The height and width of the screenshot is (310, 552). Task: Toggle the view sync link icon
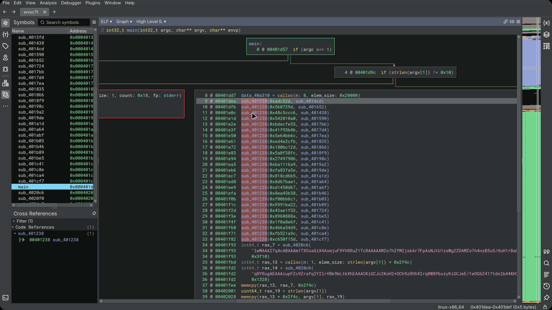pos(505,22)
